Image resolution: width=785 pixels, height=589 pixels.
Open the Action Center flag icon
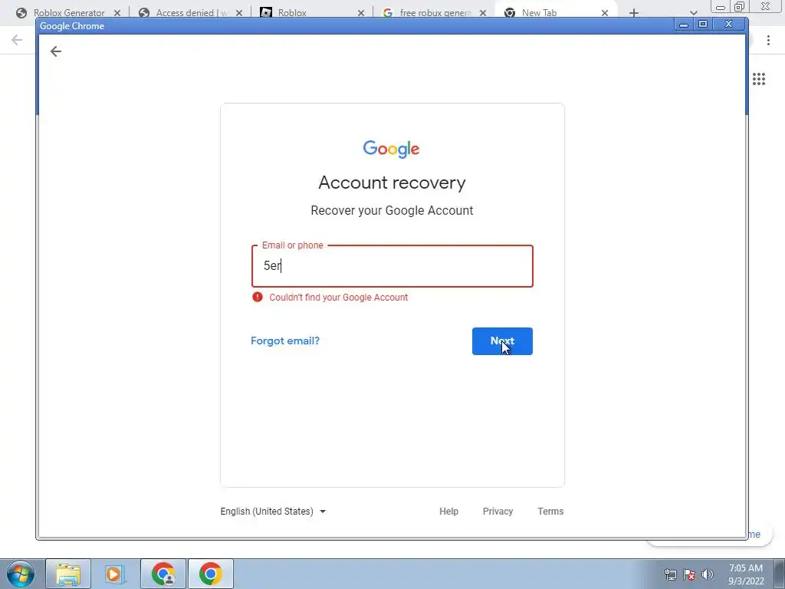(x=689, y=574)
